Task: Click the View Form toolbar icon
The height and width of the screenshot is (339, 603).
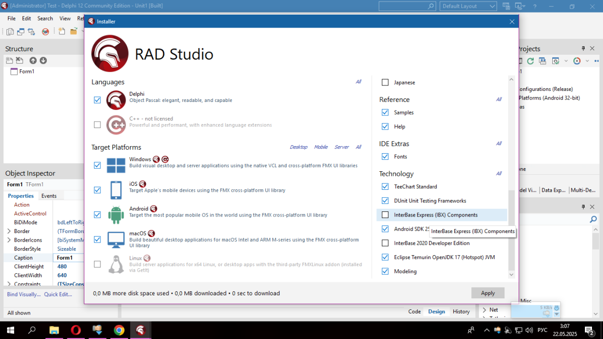Action: (x=21, y=32)
